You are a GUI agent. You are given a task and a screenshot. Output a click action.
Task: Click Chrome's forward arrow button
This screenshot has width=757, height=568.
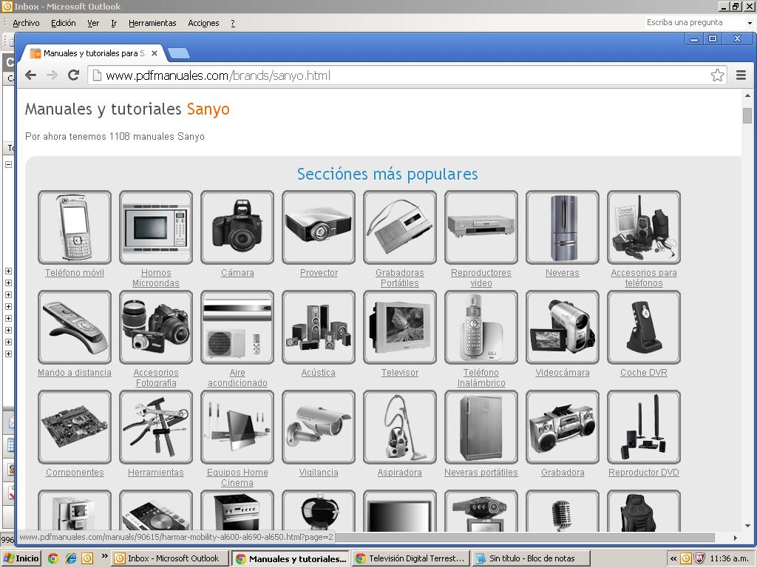click(52, 75)
